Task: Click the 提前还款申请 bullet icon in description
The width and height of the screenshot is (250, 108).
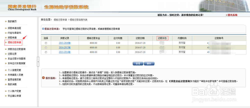Action: pos(43,29)
